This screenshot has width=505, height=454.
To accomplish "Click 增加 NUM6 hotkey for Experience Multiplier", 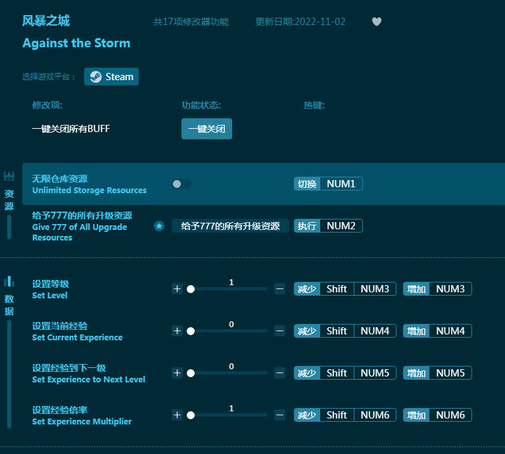I will click(x=437, y=415).
